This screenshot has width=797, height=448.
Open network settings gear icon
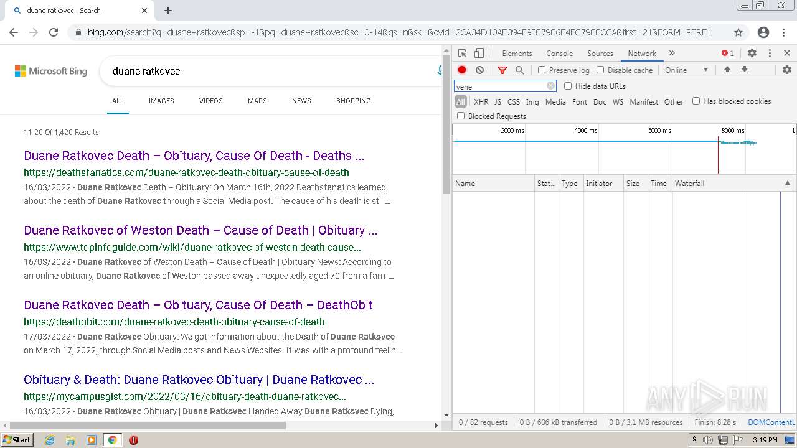(786, 70)
